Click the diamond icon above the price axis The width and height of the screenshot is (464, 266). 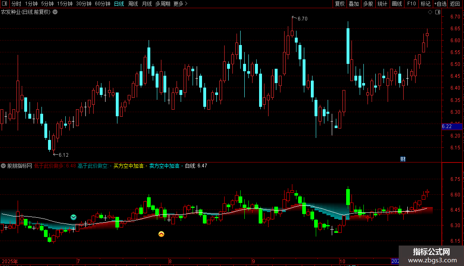point(430,12)
